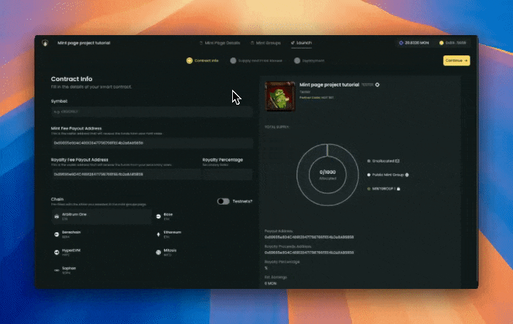Select the Mitosis chain icon
Viewport: 513px width, 324px height.
coord(159,252)
